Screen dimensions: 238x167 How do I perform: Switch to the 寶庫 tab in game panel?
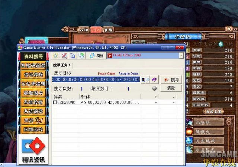click(108, 30)
